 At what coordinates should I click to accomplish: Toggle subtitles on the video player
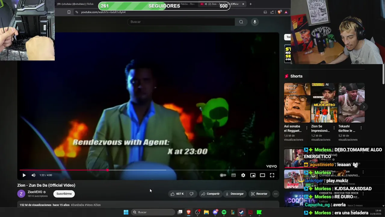point(233,175)
